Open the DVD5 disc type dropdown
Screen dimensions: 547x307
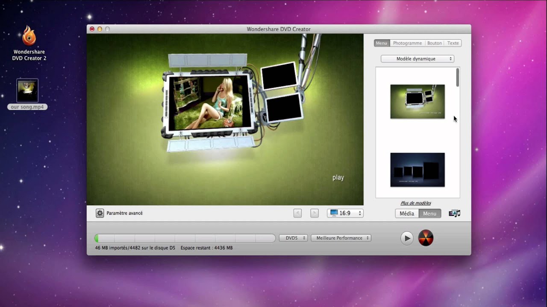tap(293, 238)
